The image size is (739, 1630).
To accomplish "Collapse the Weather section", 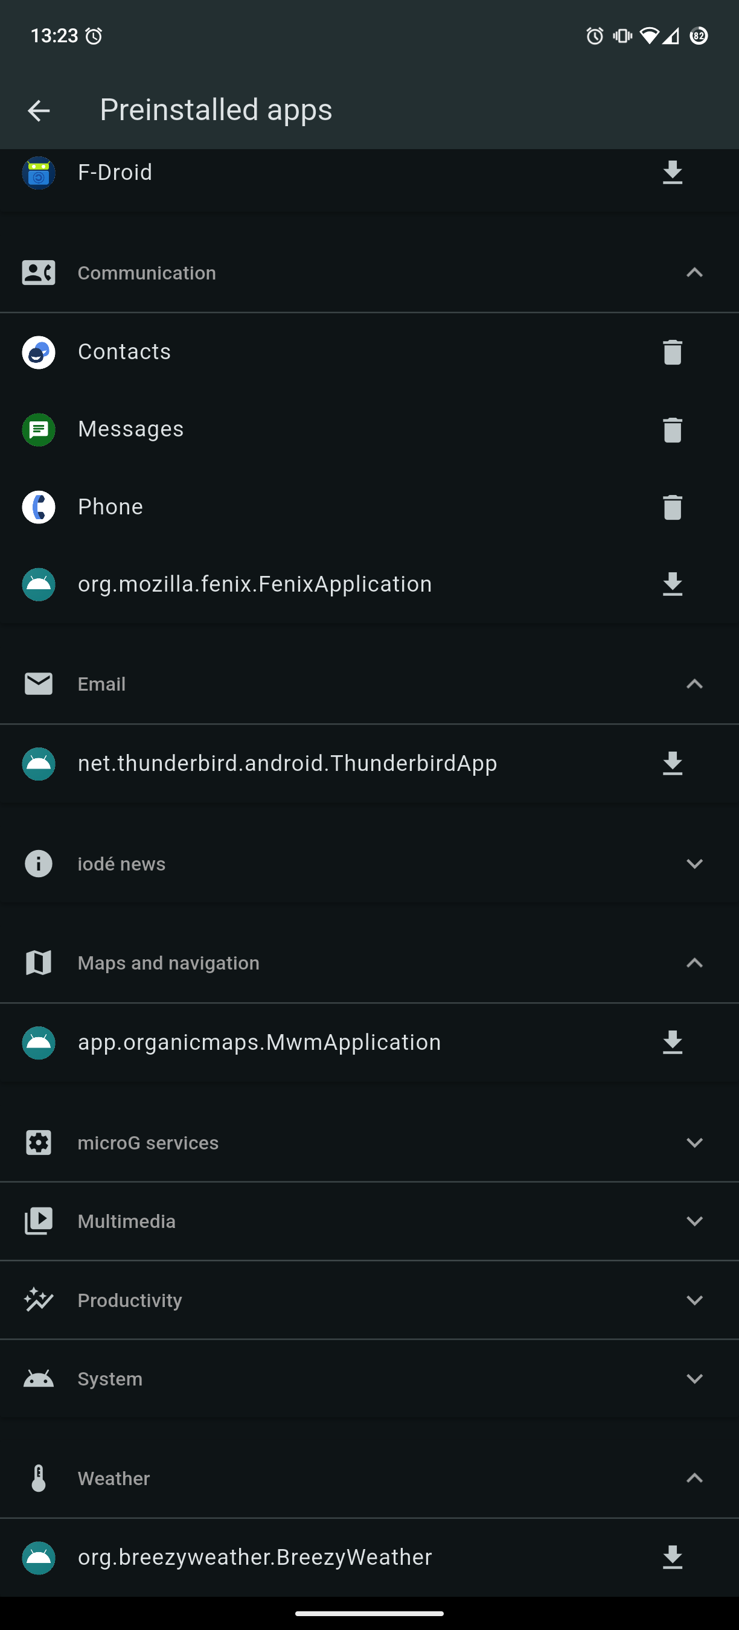I will 694,1478.
